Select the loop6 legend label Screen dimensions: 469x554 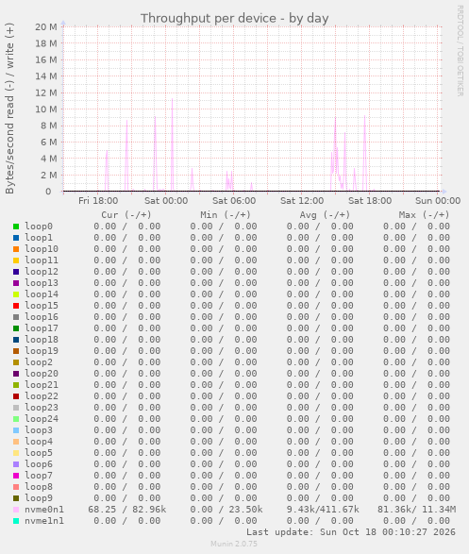click(39, 464)
